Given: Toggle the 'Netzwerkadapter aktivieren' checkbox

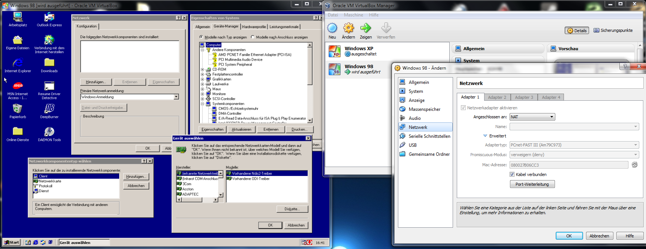Looking at the screenshot, I should (x=463, y=108).
